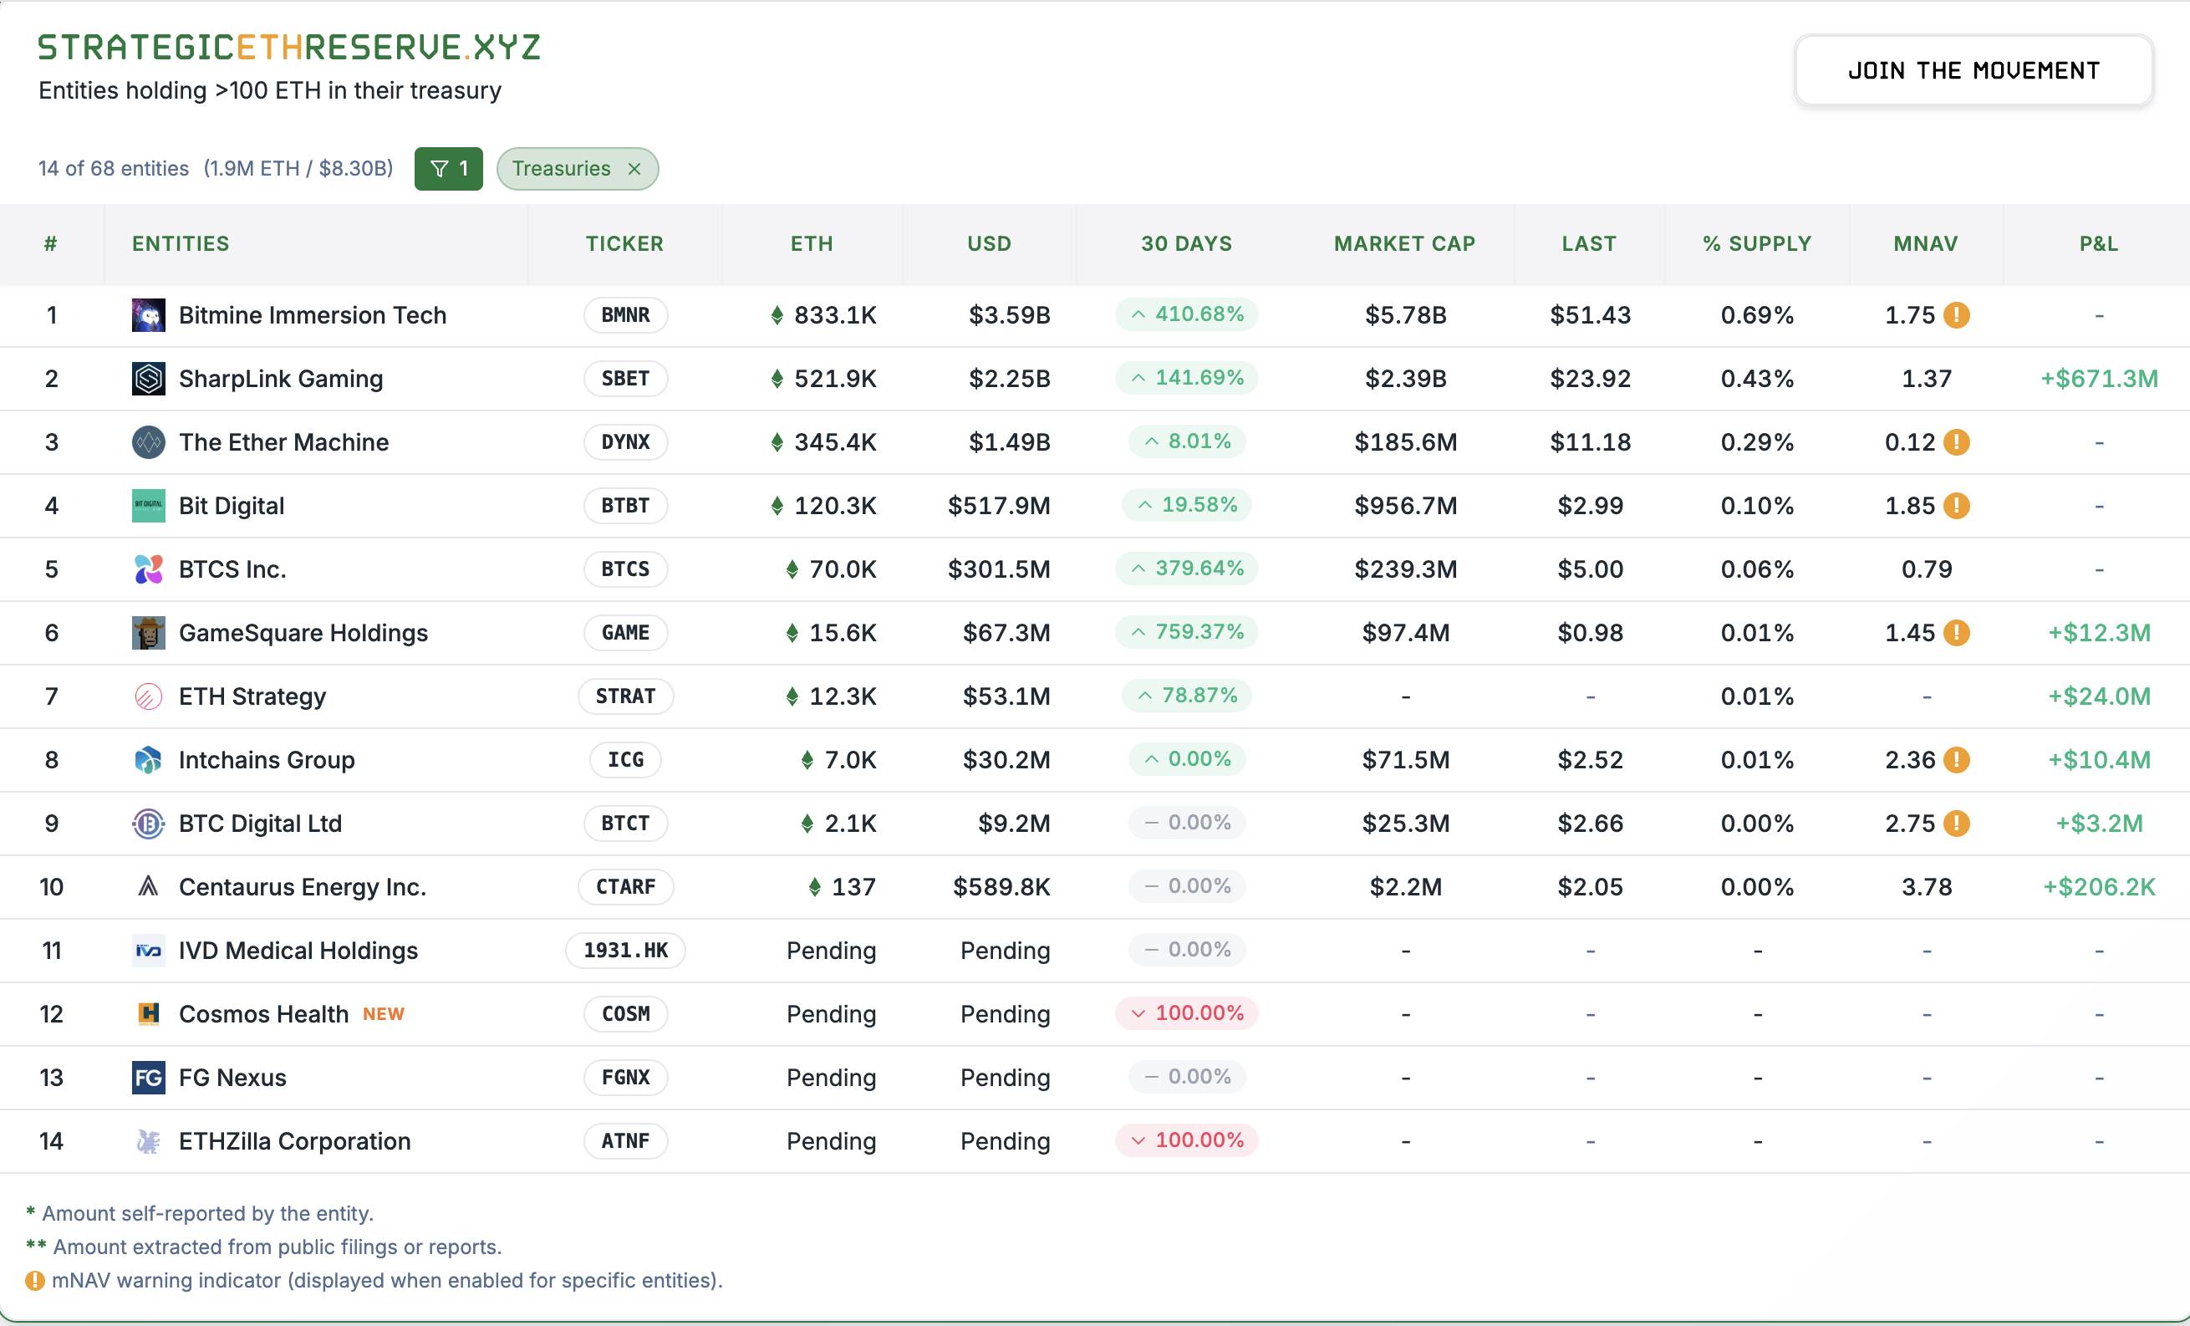The image size is (2190, 1326).
Task: Click the BMNR ticker badge
Action: pos(625,315)
